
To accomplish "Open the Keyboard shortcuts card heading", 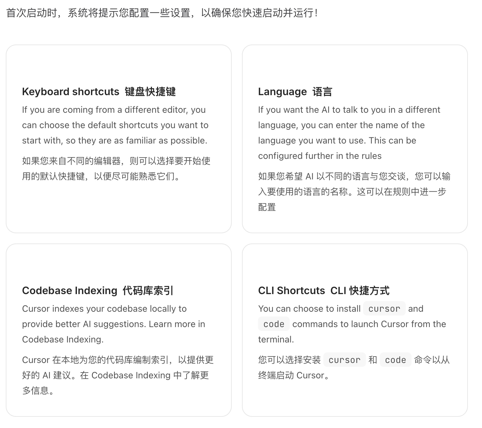I will pyautogui.click(x=99, y=92).
